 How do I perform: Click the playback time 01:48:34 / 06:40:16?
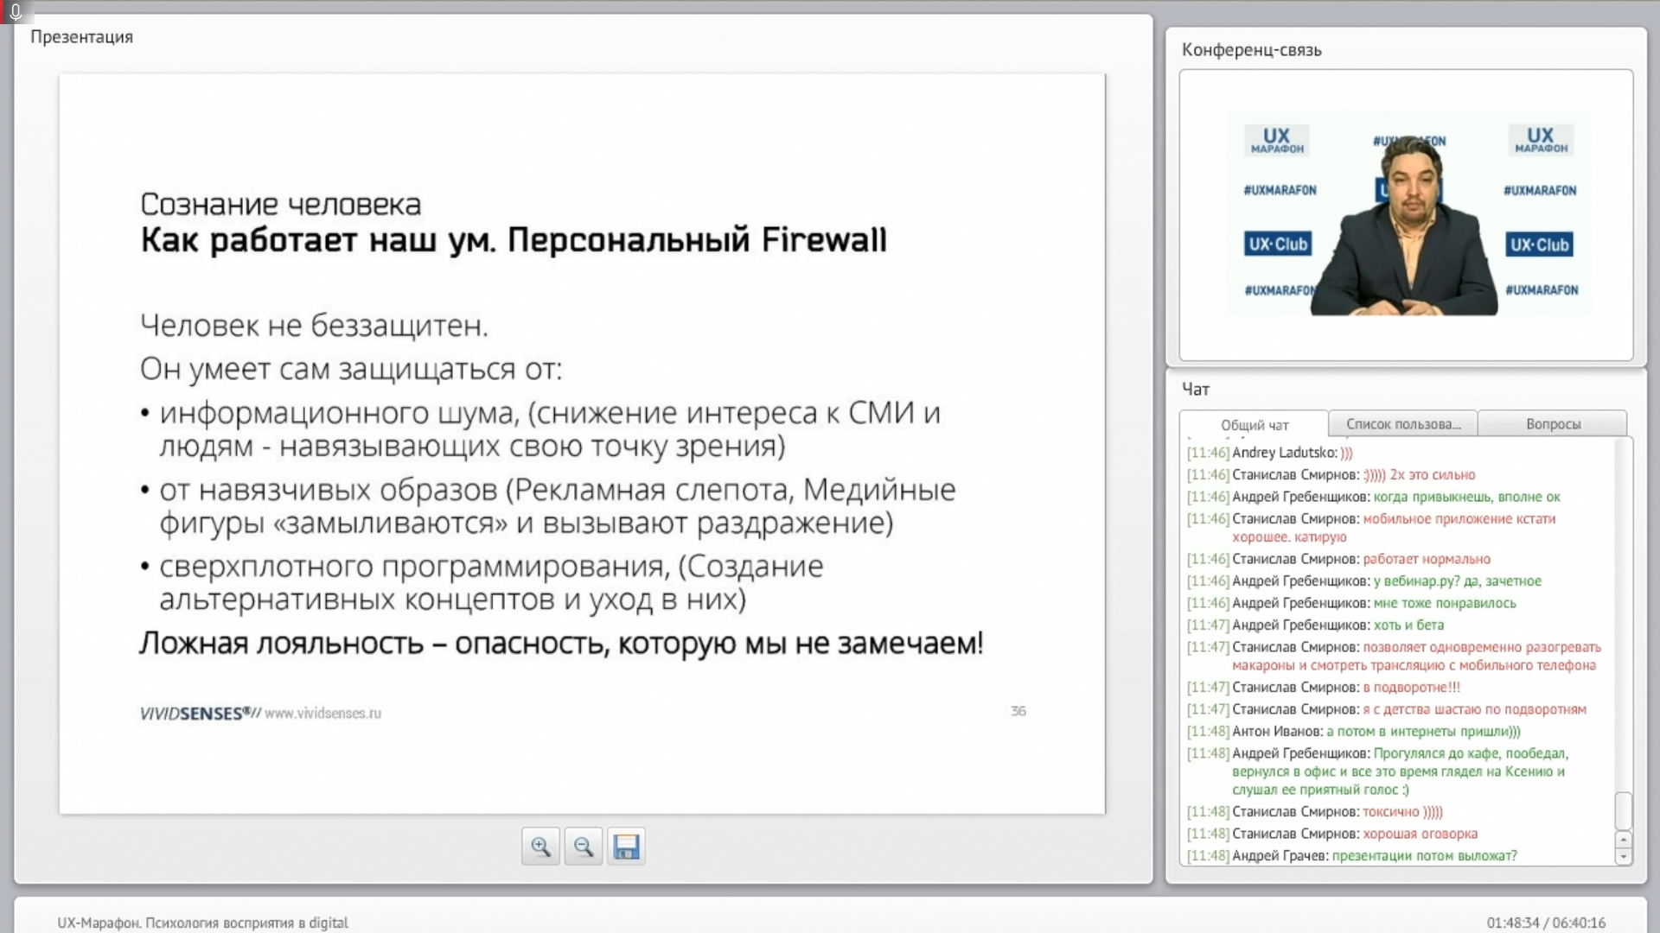[x=1545, y=923]
